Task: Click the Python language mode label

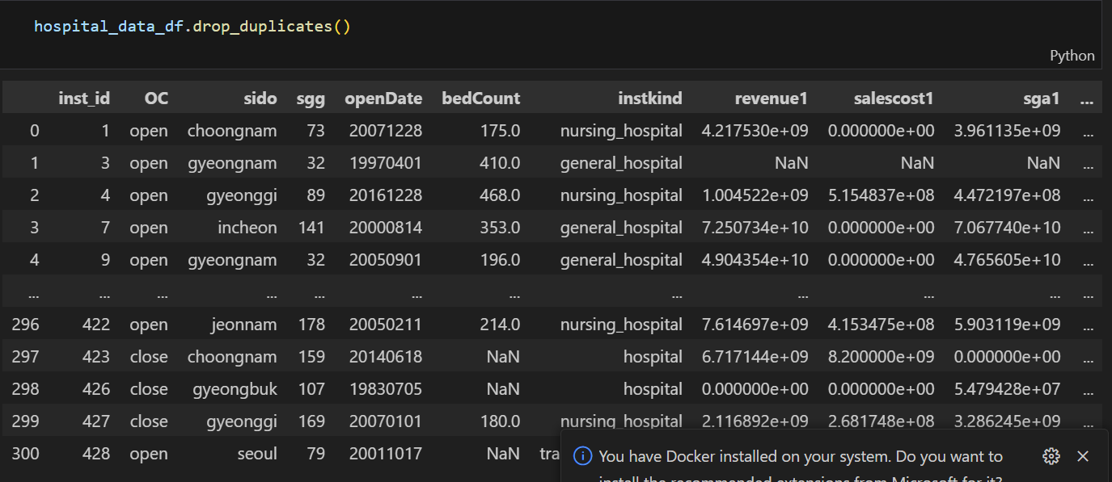Action: 1072,55
